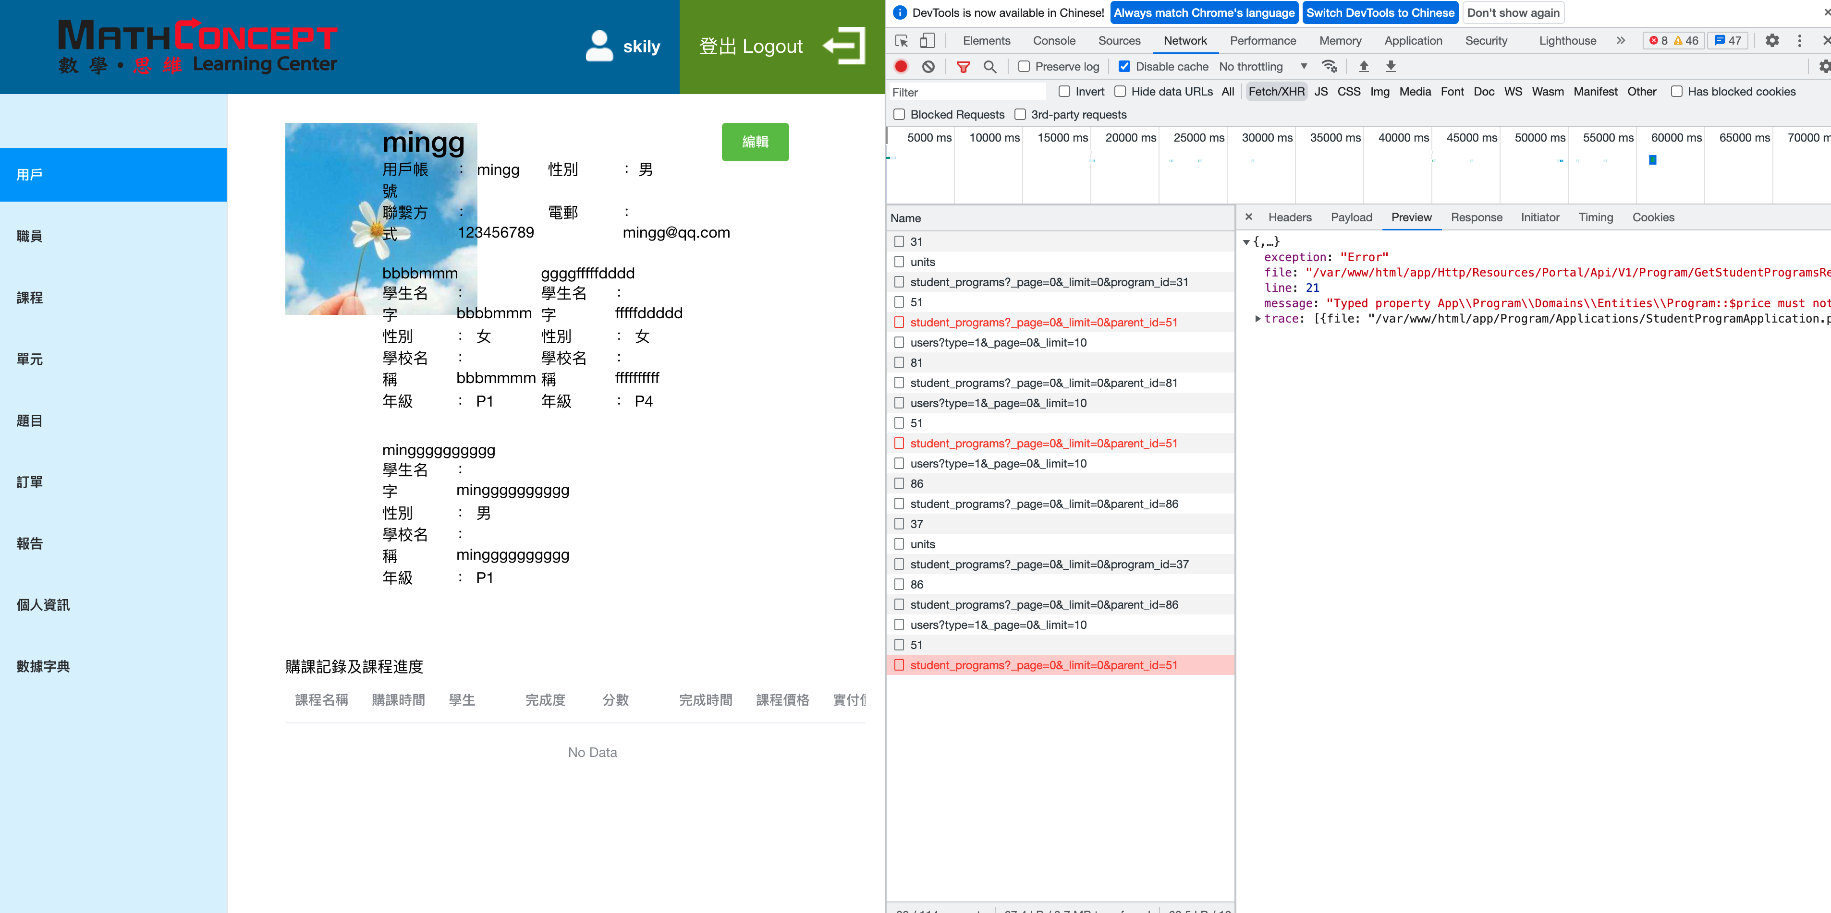The image size is (1831, 913).
Task: Open the No throttling dropdown
Action: (x=1263, y=66)
